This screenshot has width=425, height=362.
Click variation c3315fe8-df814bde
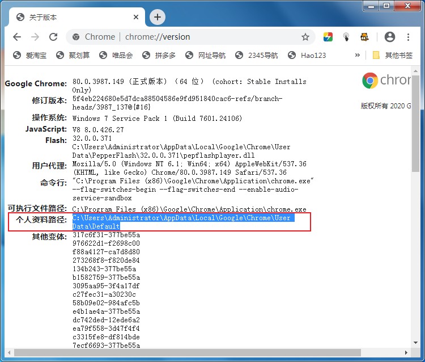pos(107,337)
